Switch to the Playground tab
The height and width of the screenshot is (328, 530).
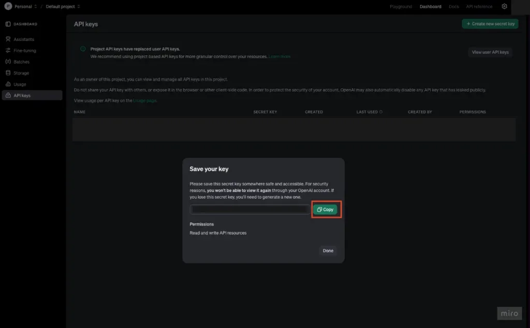tap(401, 7)
